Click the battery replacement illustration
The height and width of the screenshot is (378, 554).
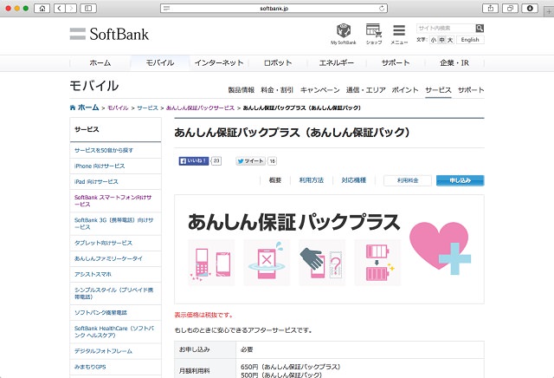[x=377, y=263]
